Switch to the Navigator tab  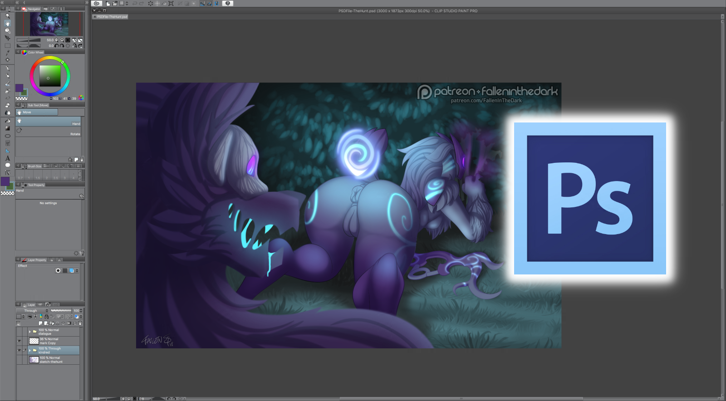point(31,9)
